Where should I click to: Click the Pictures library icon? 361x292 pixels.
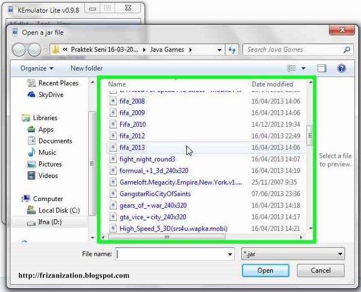point(31,164)
